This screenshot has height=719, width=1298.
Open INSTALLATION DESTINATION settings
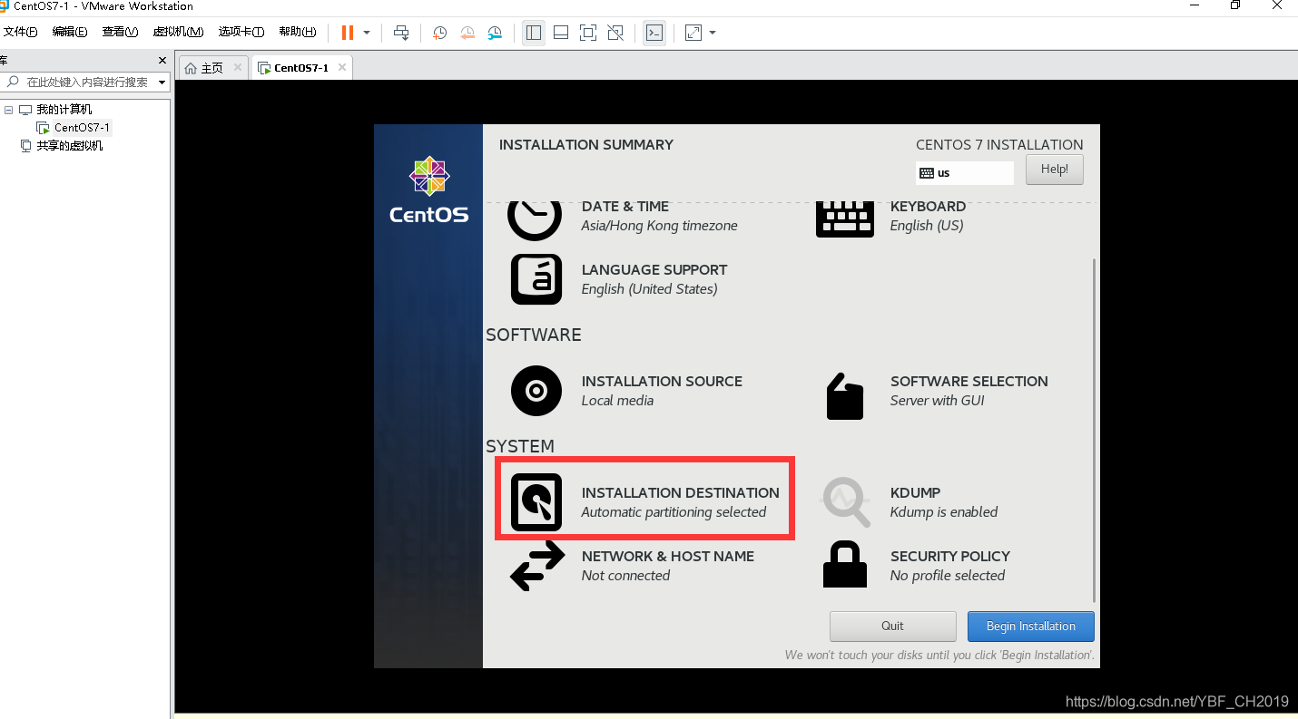(644, 502)
